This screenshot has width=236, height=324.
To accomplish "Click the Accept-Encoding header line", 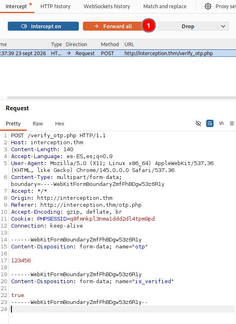I will click(x=67, y=212).
